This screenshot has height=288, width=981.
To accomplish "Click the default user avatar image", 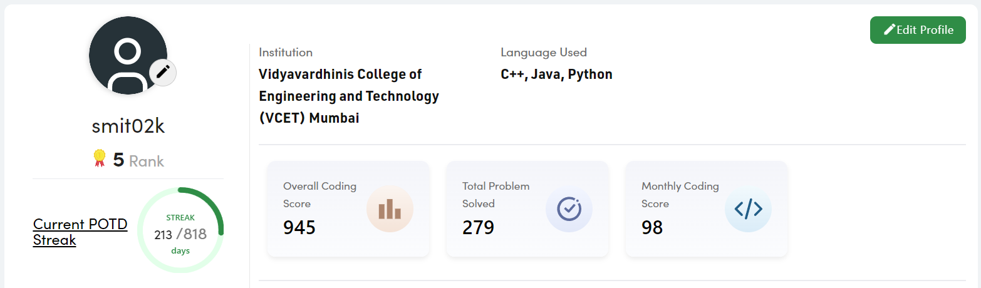I will coord(127,55).
